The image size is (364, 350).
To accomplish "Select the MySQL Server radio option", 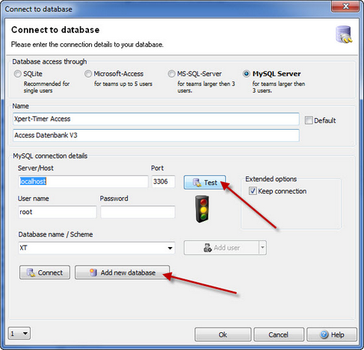I will (247, 74).
